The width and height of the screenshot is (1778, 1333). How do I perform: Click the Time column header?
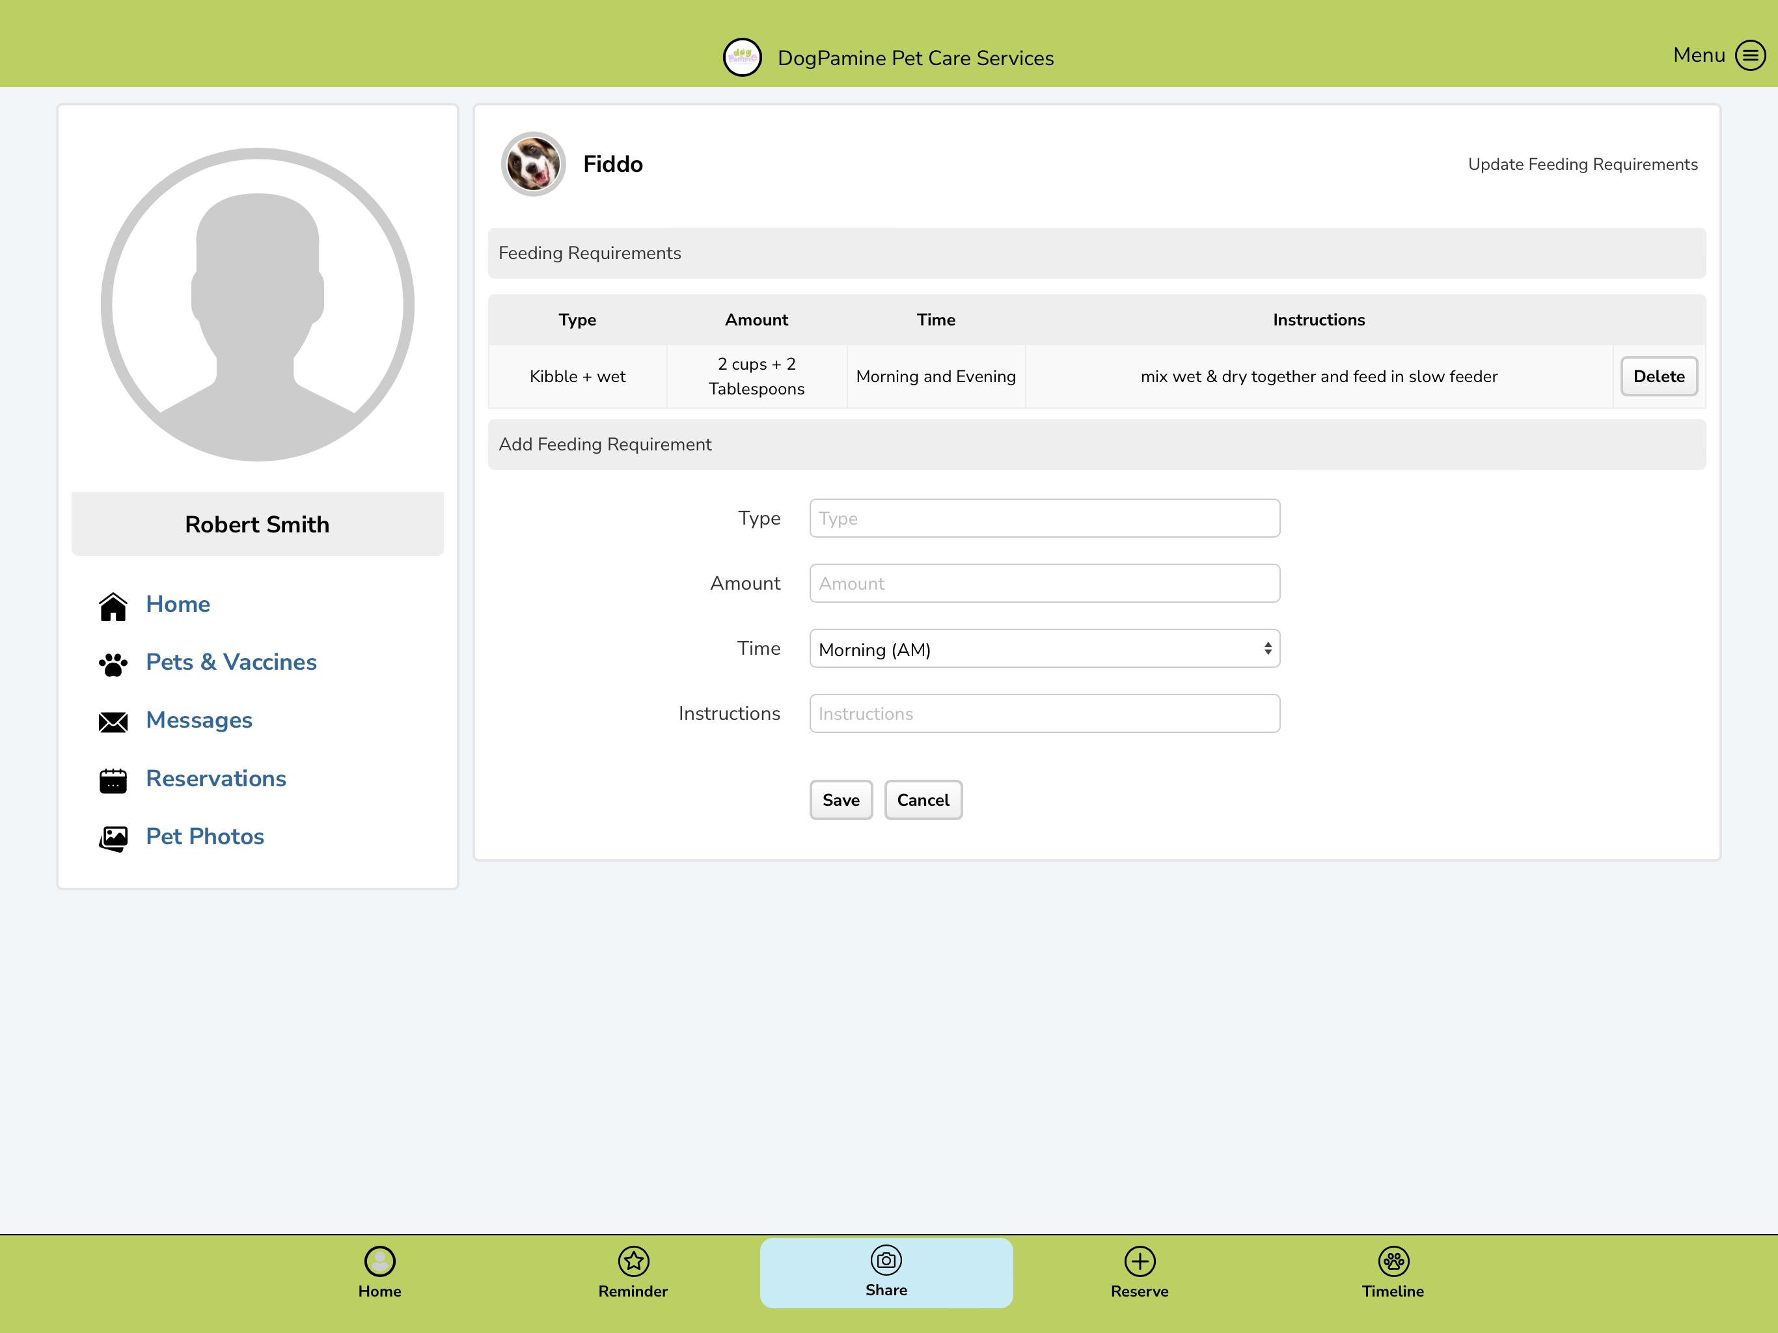pyautogui.click(x=936, y=320)
